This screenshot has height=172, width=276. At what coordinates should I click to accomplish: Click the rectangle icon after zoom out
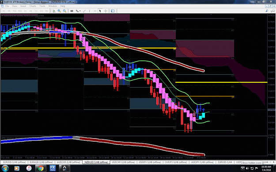[72, 11]
